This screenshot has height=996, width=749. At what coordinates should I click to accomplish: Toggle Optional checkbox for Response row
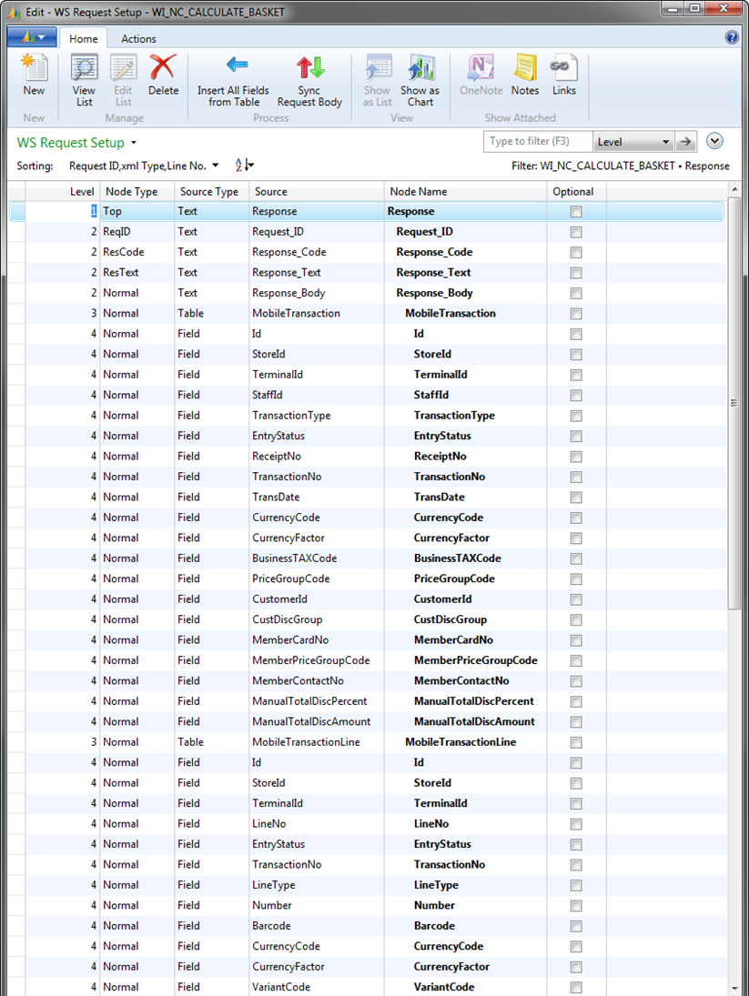coord(576,212)
